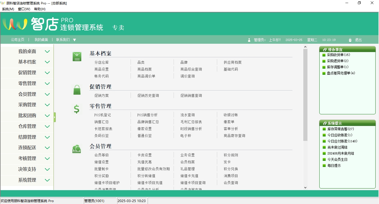Open 今日应付账款(1140) notice
The width and height of the screenshot is (379, 204).
[x=342, y=141]
